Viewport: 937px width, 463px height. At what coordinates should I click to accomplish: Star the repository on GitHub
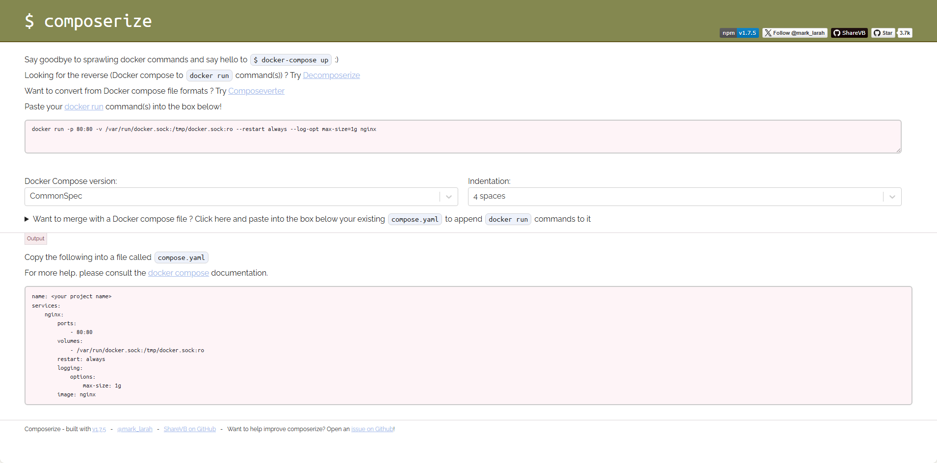(883, 33)
